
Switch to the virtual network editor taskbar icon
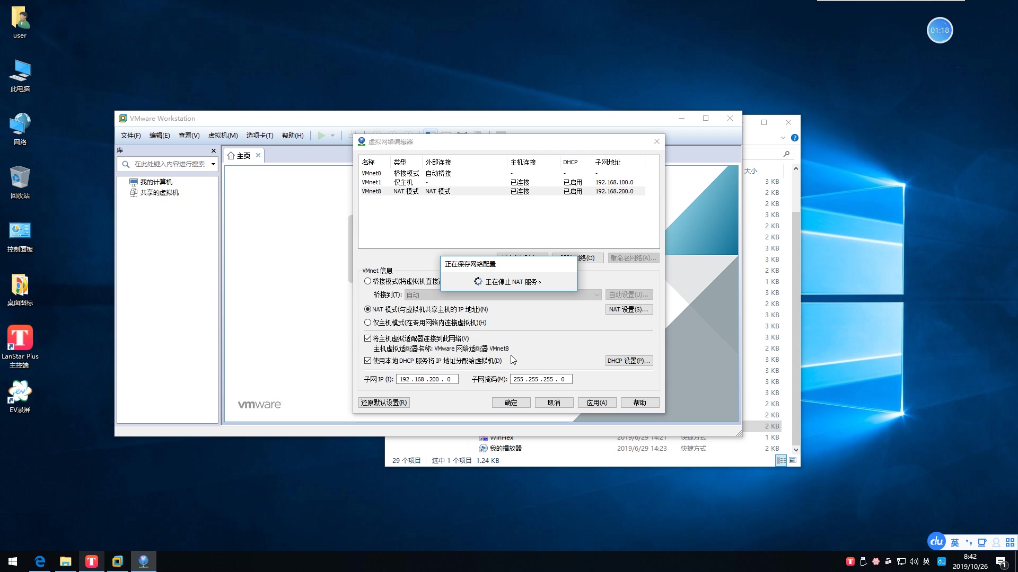pyautogui.click(x=144, y=561)
